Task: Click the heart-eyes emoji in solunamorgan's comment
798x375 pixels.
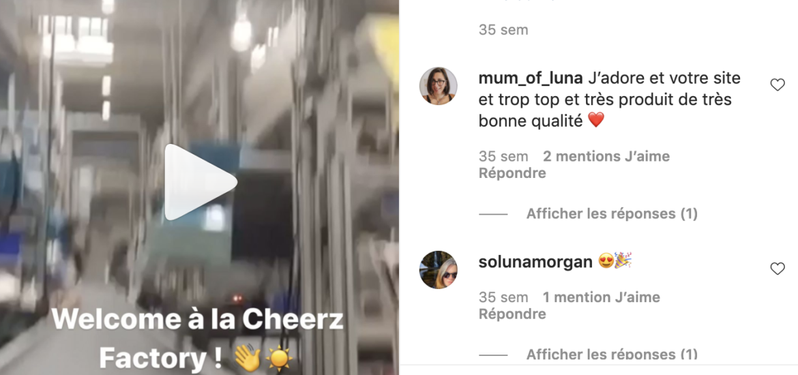Action: pyautogui.click(x=606, y=262)
